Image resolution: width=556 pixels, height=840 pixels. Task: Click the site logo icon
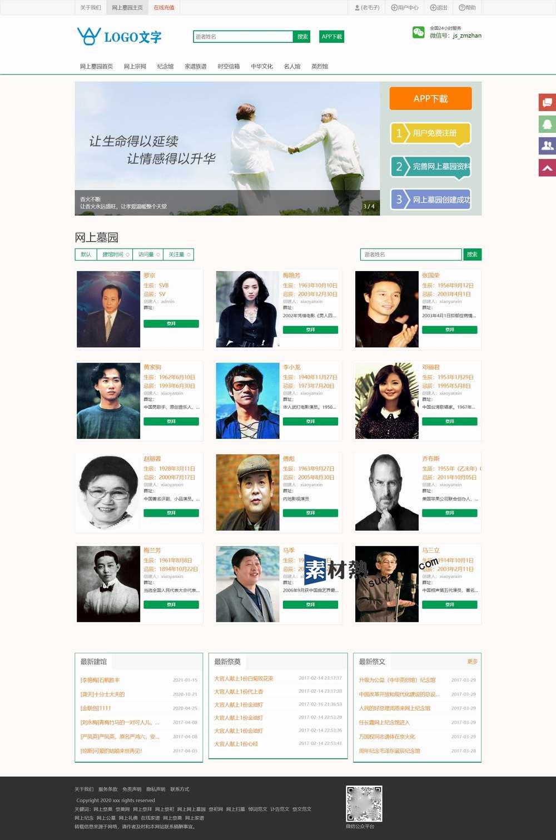pyautogui.click(x=89, y=36)
